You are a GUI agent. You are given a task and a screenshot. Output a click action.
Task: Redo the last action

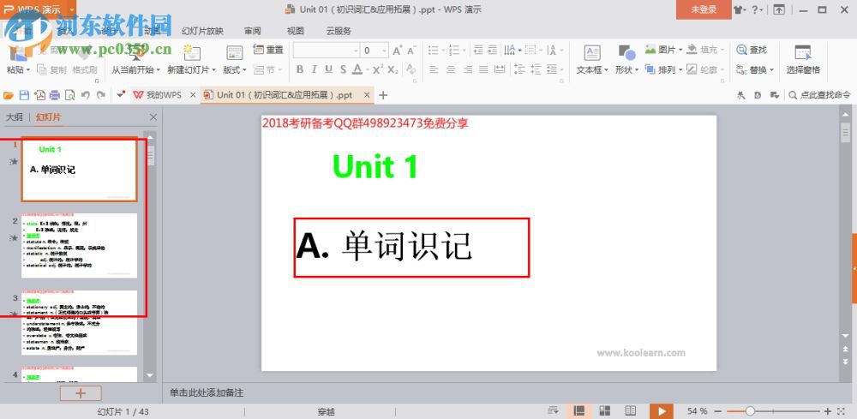point(101,95)
